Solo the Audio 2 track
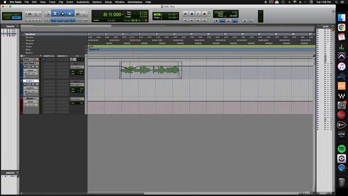348x196 pixels. (x=33, y=84)
